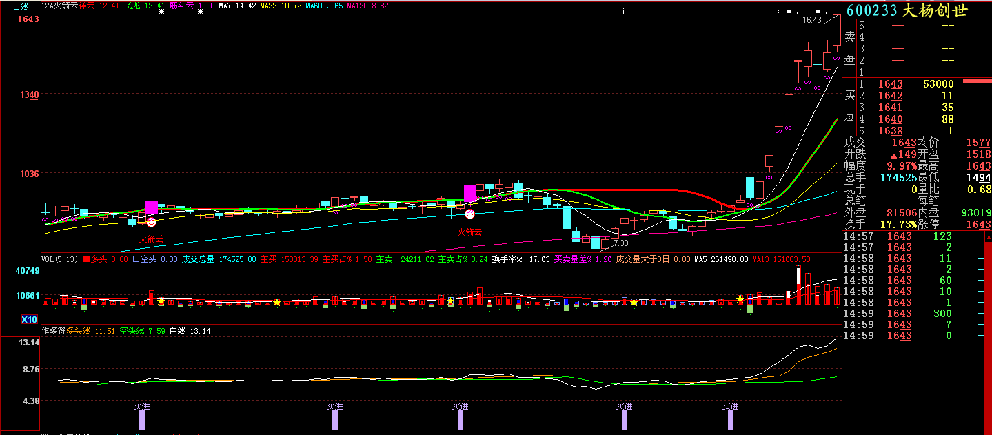This screenshot has height=435, width=992.
Task: Click the 成交总量 174525.00 value
Action: click(x=219, y=259)
